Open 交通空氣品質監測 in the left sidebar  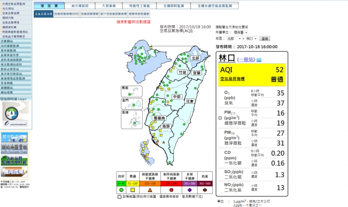[14, 4]
